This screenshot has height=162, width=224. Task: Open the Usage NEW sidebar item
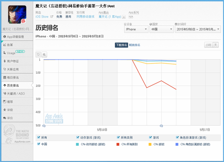(17, 53)
